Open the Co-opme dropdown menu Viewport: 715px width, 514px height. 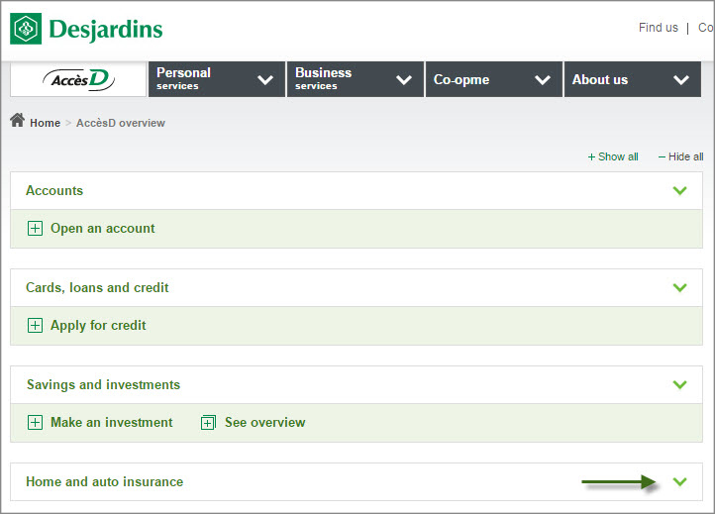[x=493, y=79]
